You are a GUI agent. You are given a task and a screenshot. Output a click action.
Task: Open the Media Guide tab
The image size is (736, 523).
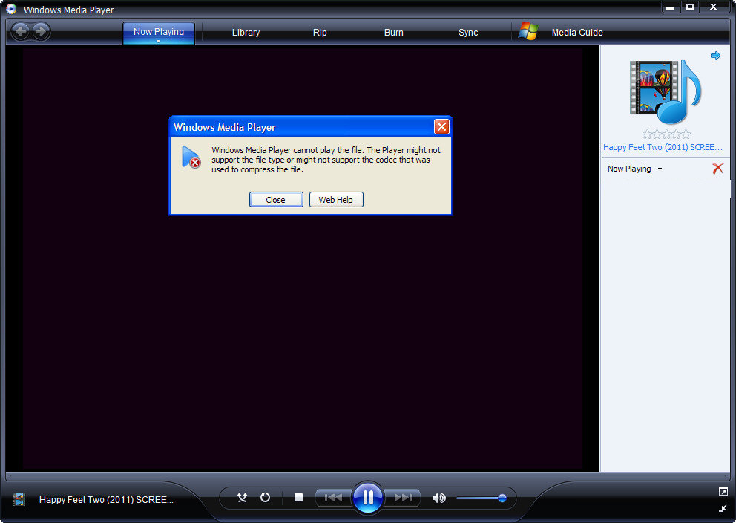click(577, 33)
